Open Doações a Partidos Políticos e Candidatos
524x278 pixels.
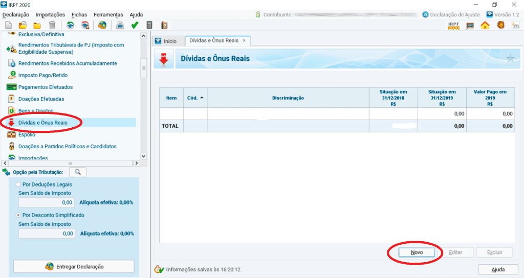[x=68, y=146]
